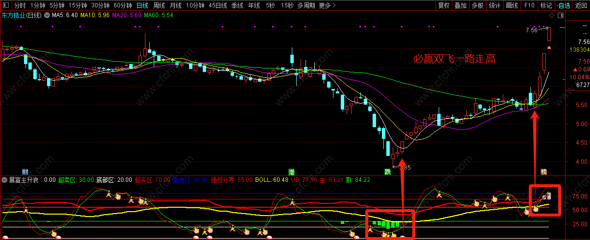This screenshot has width=590, height=240.
Task: Select the 30分钟 period tab
Action: (100, 6)
